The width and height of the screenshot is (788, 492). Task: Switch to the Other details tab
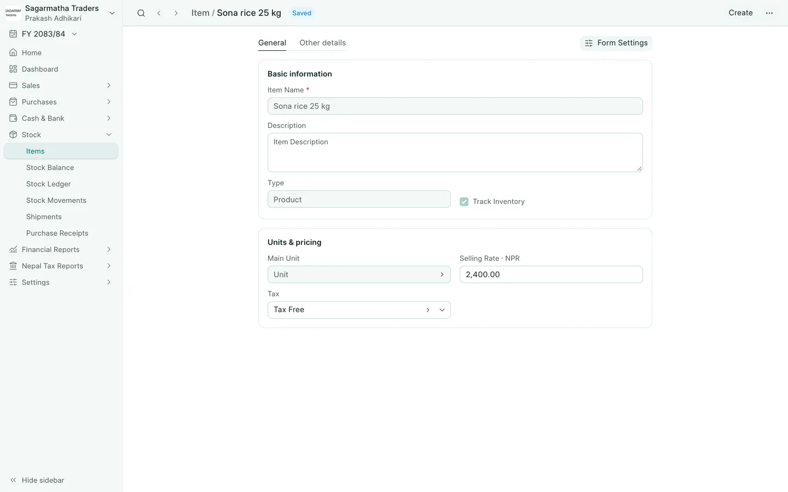point(322,43)
